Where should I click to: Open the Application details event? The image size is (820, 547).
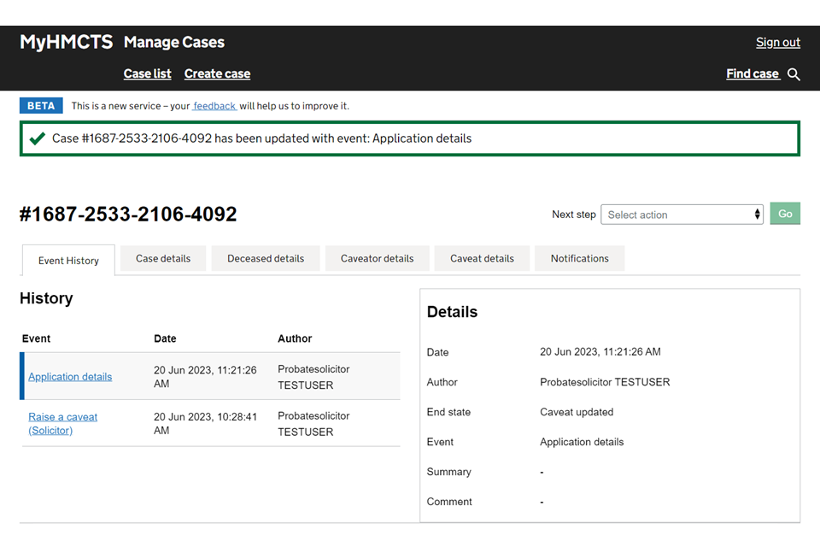pyautogui.click(x=70, y=376)
